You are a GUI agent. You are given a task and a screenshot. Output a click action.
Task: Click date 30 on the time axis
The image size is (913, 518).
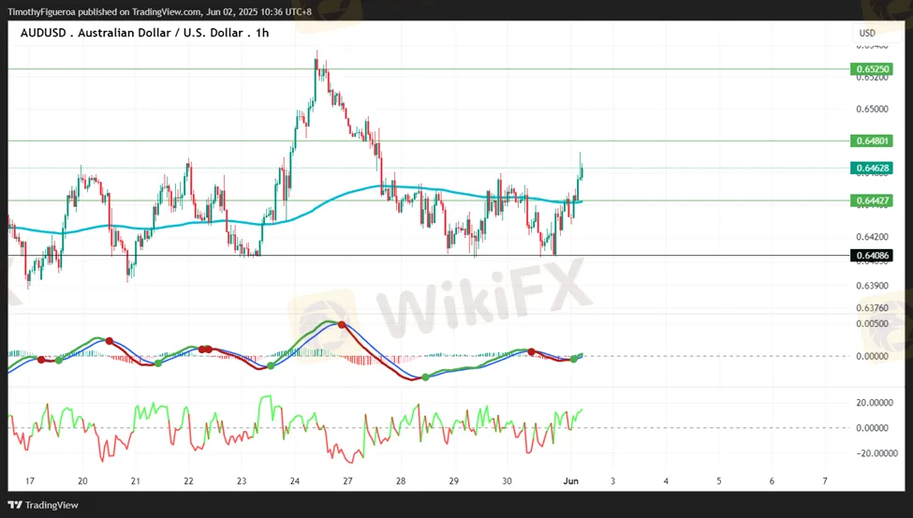tap(507, 481)
